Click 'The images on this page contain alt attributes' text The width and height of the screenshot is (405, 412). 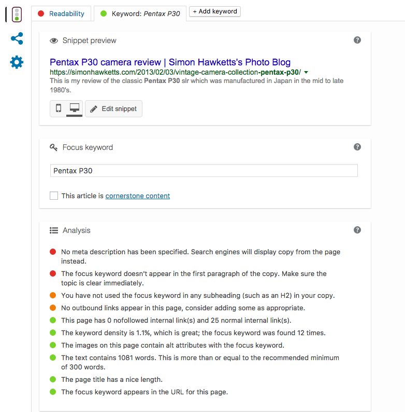(x=173, y=345)
